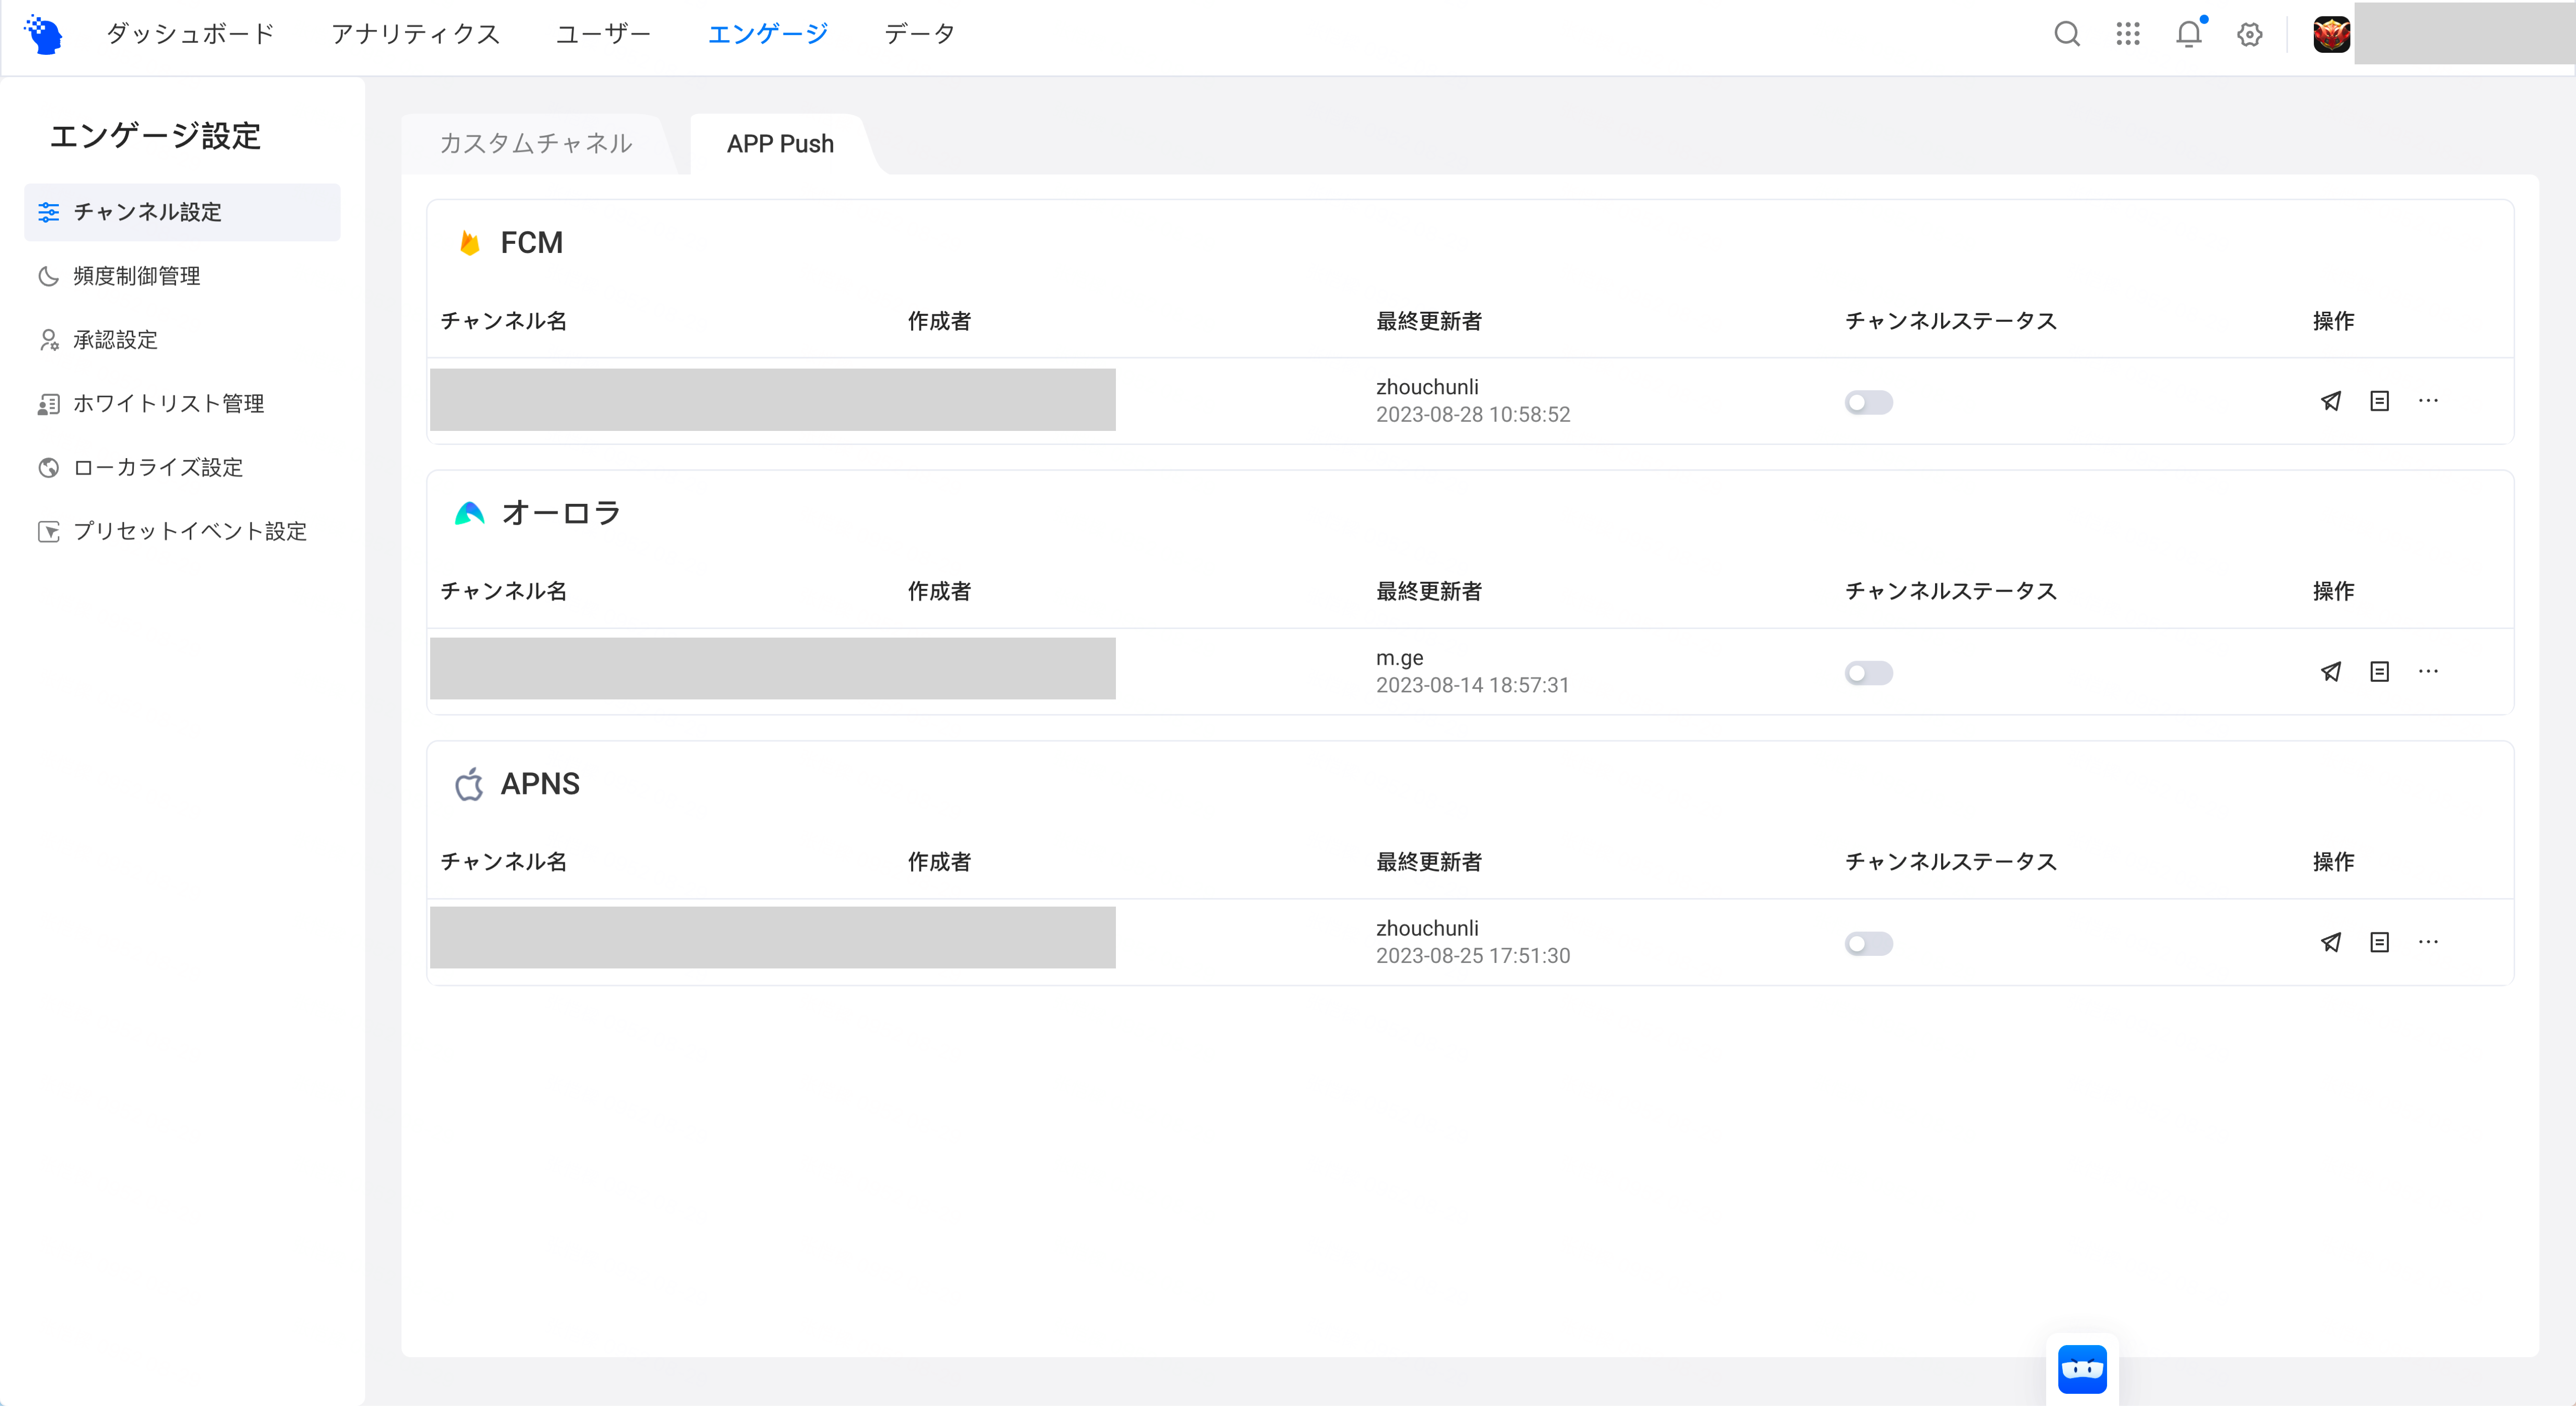This screenshot has width=2576, height=1423.
Task: Click the settings gear icon in header
Action: [2249, 34]
